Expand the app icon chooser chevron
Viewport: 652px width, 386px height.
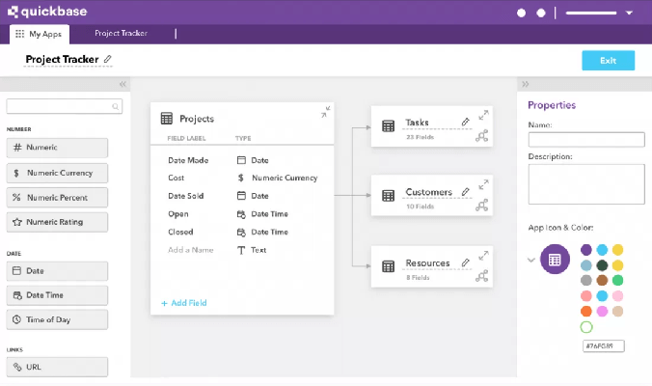click(x=531, y=260)
